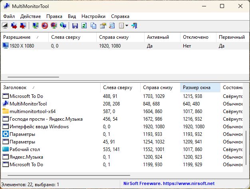Open the Настройки menu
The image size is (250, 189).
tap(93, 16)
